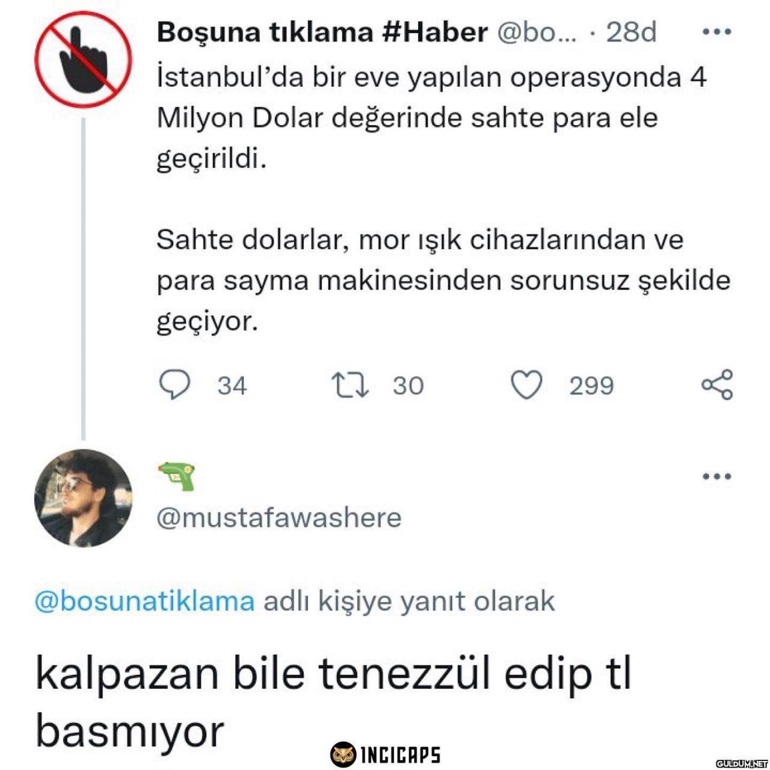Retweet the Boşuna tıklama tweet
The height and width of the screenshot is (770, 770).
(350, 385)
